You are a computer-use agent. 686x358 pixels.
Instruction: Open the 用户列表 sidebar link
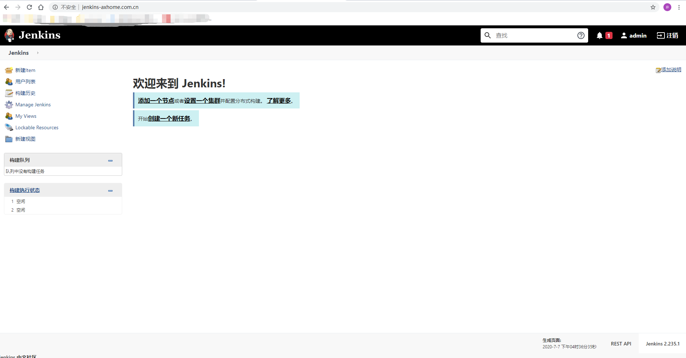(25, 82)
